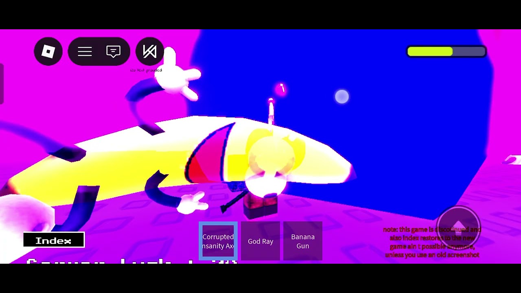Equip the Banana Gun slot

click(x=303, y=241)
